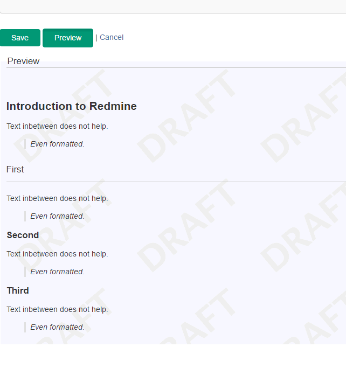This screenshot has height=368, width=346.
Task: Click 'Even formatted.' quote under First heading
Action: (x=57, y=216)
